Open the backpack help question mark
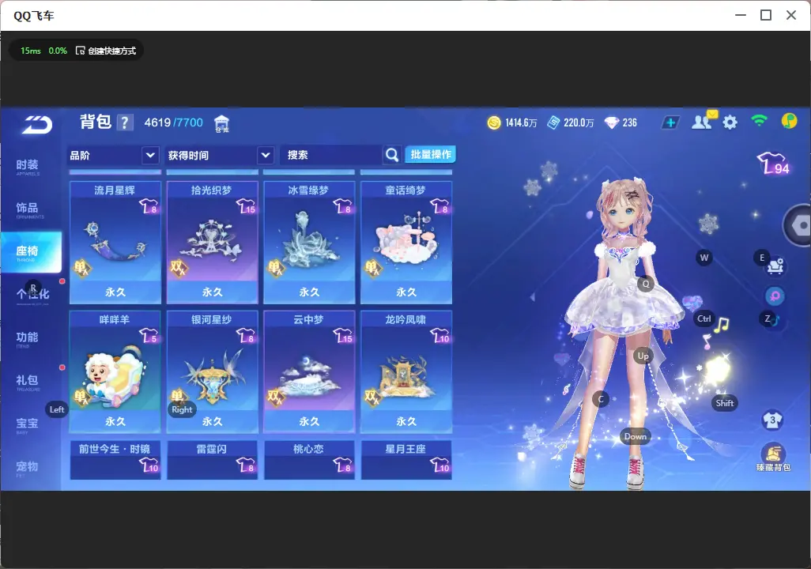 click(x=125, y=122)
